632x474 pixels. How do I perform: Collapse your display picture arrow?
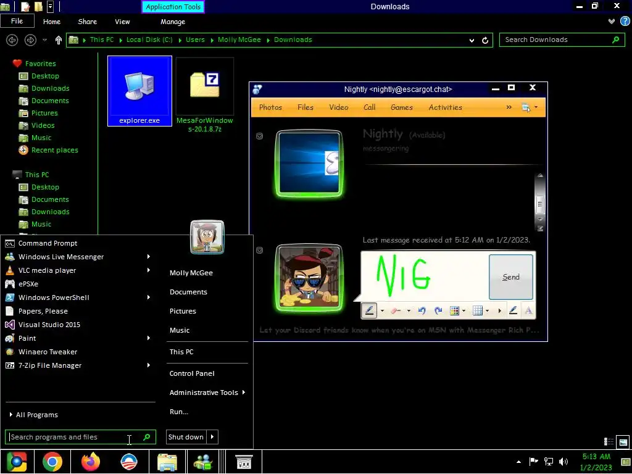coord(260,250)
